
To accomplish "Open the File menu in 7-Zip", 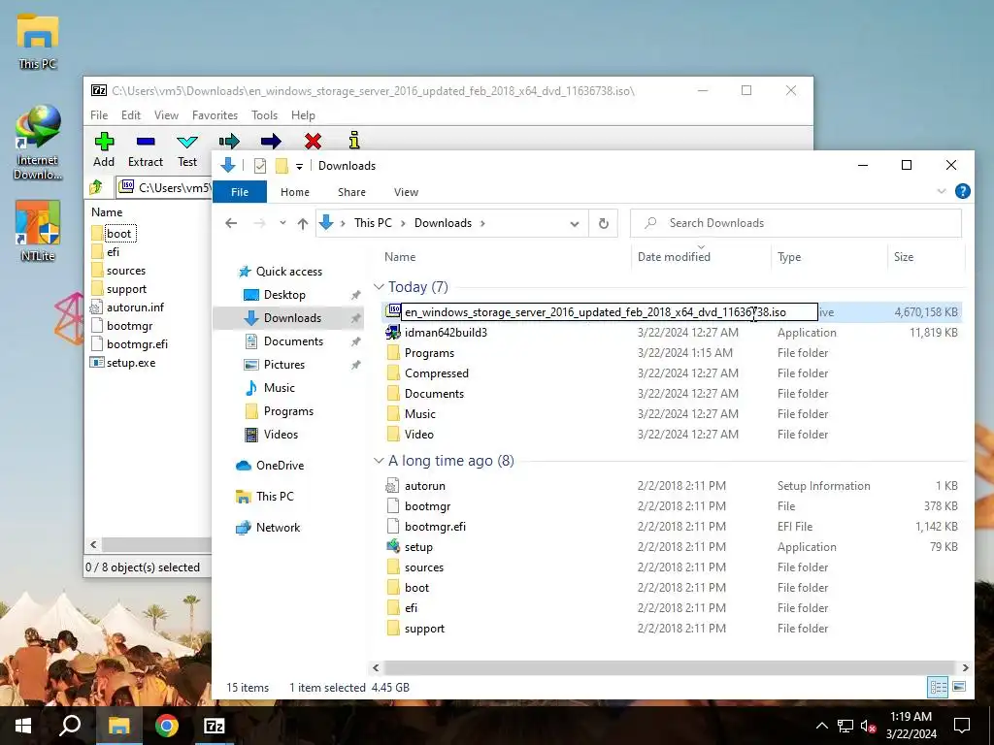I will (x=99, y=115).
